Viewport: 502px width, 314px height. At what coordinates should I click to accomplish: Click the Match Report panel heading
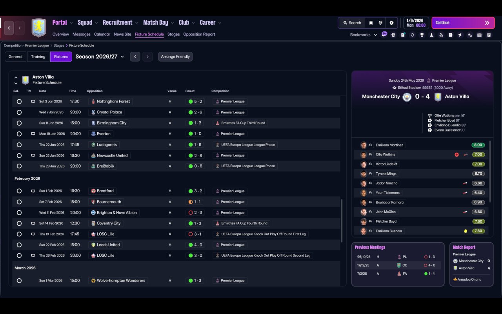click(x=464, y=247)
